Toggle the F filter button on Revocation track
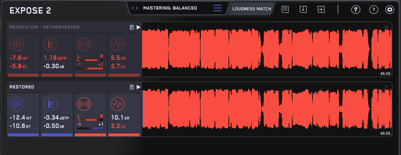 click(x=132, y=27)
